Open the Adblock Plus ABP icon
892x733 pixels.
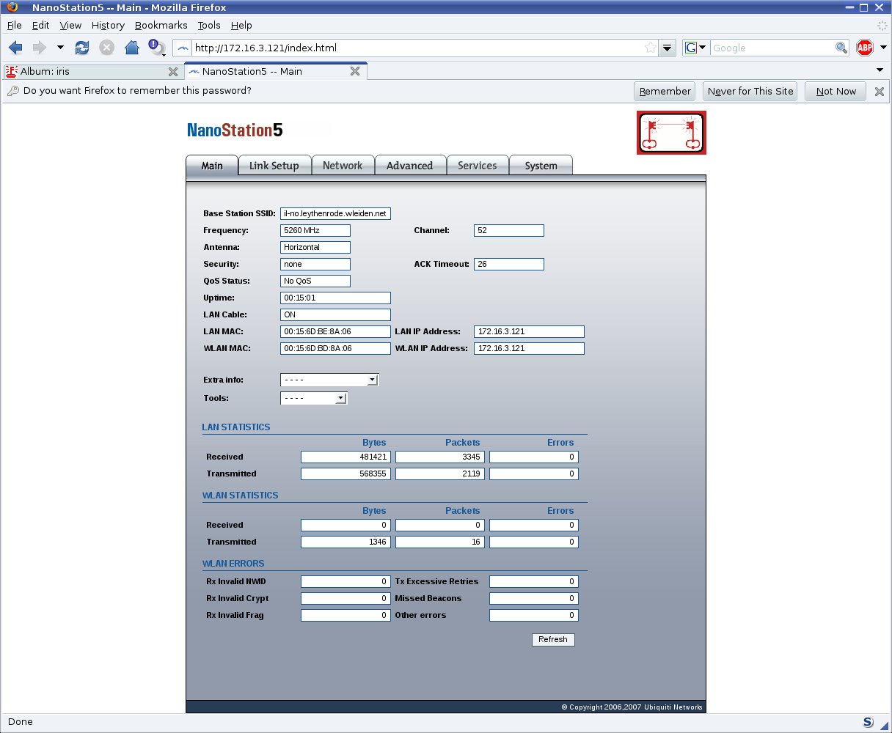pos(865,48)
